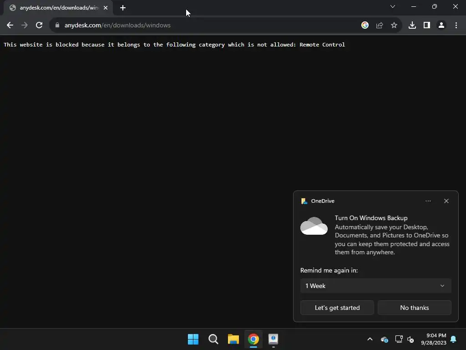This screenshot has width=466, height=350.
Task: Show hidden system tray icons
Action: pyautogui.click(x=370, y=339)
